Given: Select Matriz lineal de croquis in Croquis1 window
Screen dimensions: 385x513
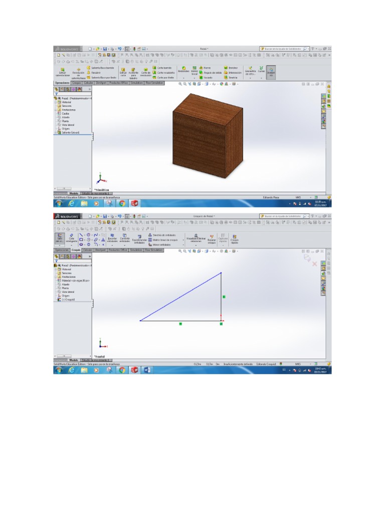Looking at the screenshot, I should click(163, 240).
